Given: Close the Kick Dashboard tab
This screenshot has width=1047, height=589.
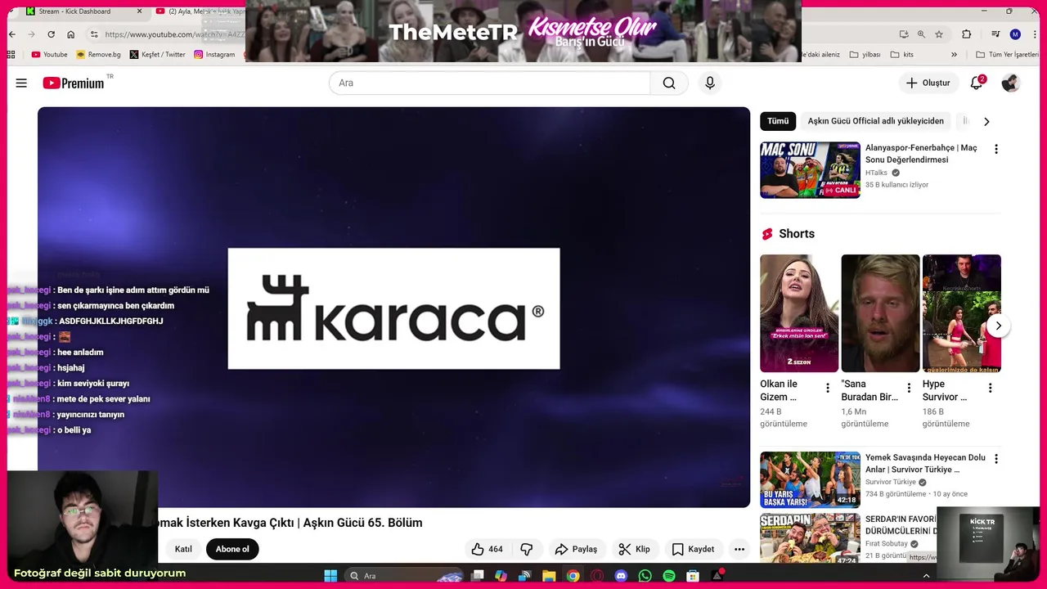Looking at the screenshot, I should click(139, 11).
